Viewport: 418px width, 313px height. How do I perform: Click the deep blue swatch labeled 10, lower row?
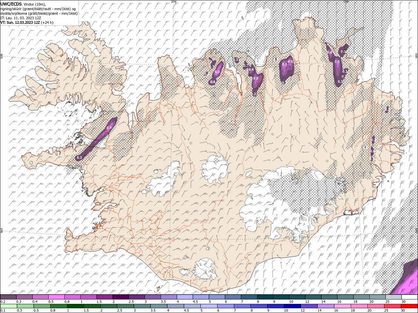pyautogui.click(x=292, y=306)
